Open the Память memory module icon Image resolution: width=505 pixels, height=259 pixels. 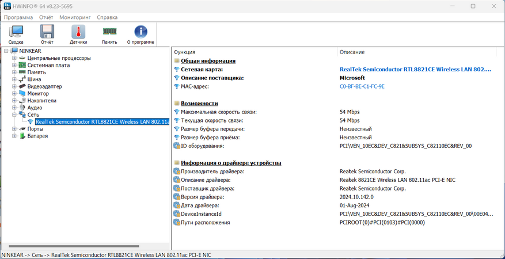pos(109,35)
